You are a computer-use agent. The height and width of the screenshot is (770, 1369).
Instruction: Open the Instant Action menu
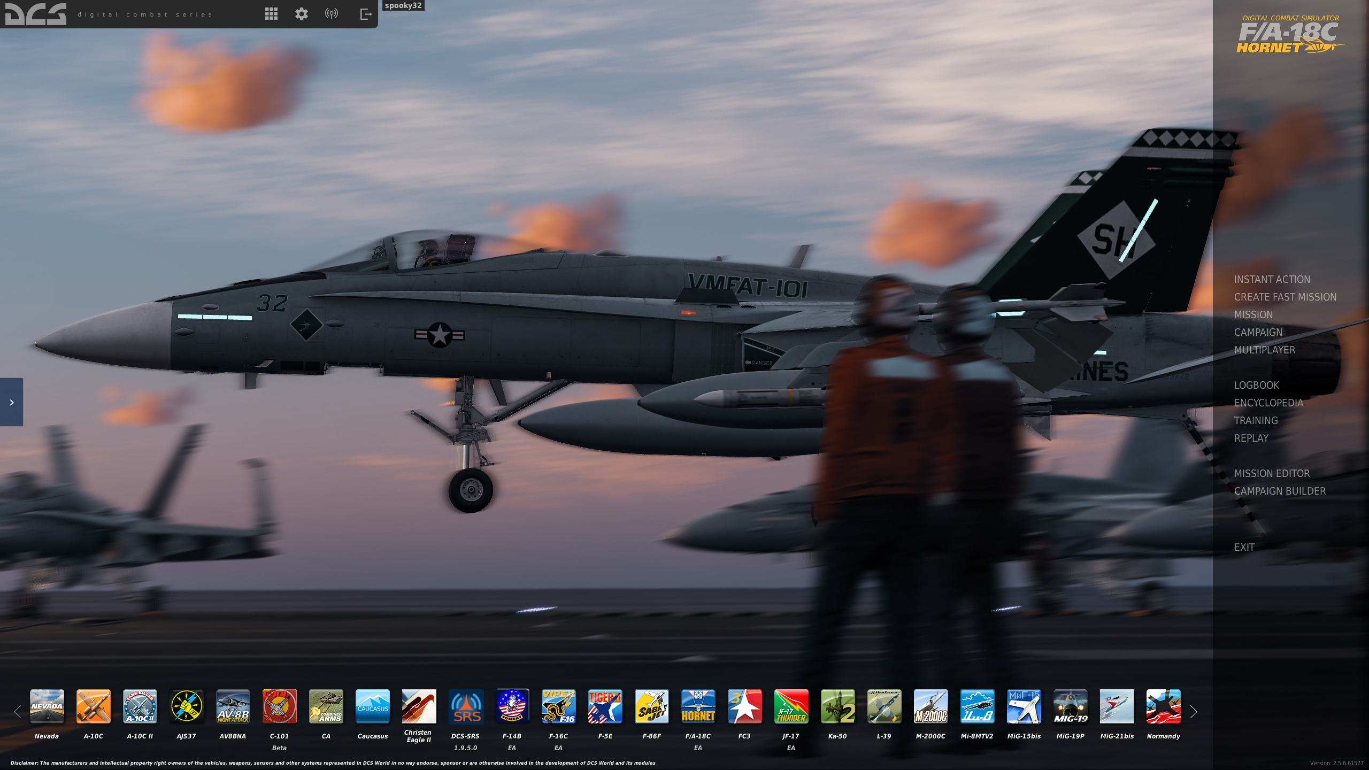click(x=1272, y=279)
